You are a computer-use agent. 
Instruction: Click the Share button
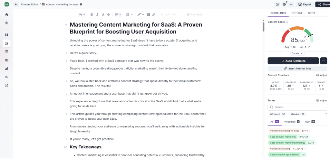coord(323,4)
